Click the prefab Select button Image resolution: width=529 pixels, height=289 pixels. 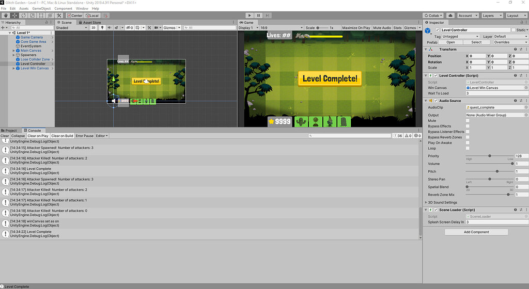[476, 42]
